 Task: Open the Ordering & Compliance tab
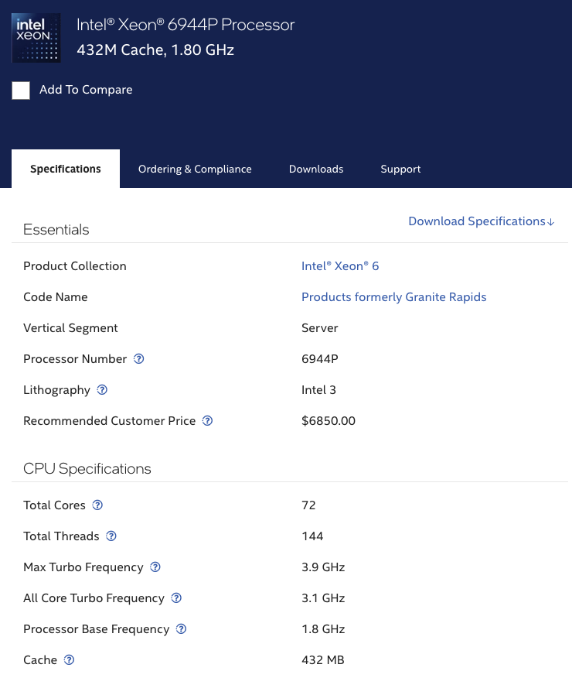pos(195,169)
